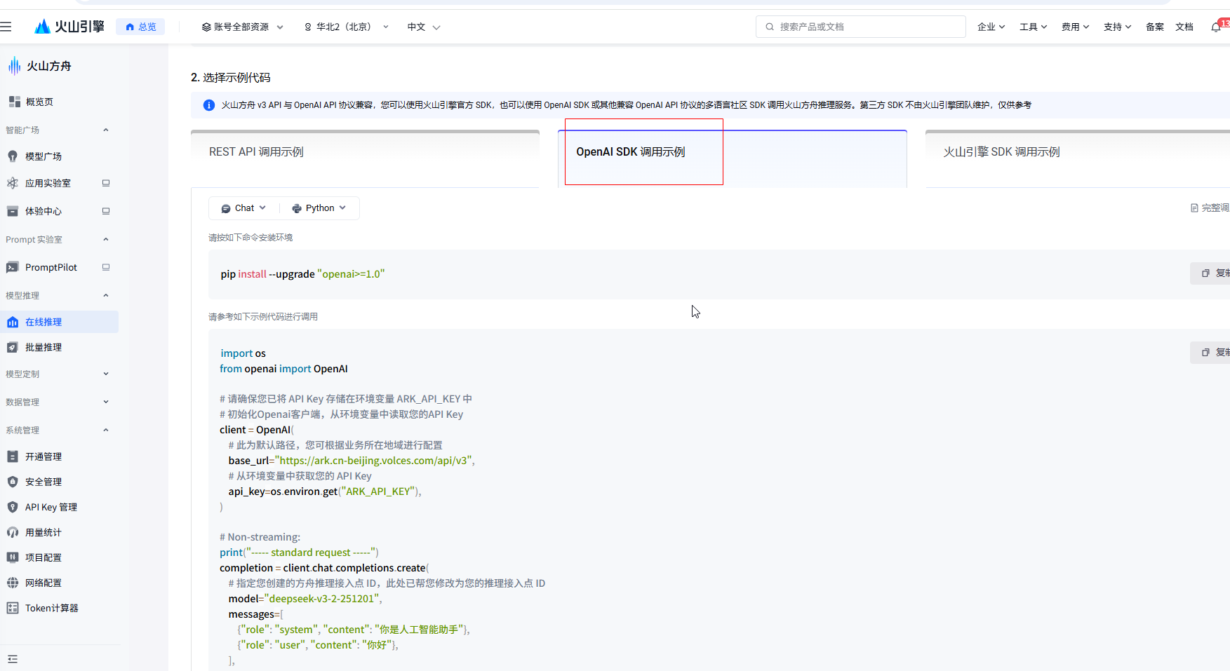Open the 费用 menu
Image resolution: width=1230 pixels, height=671 pixels.
click(1075, 27)
